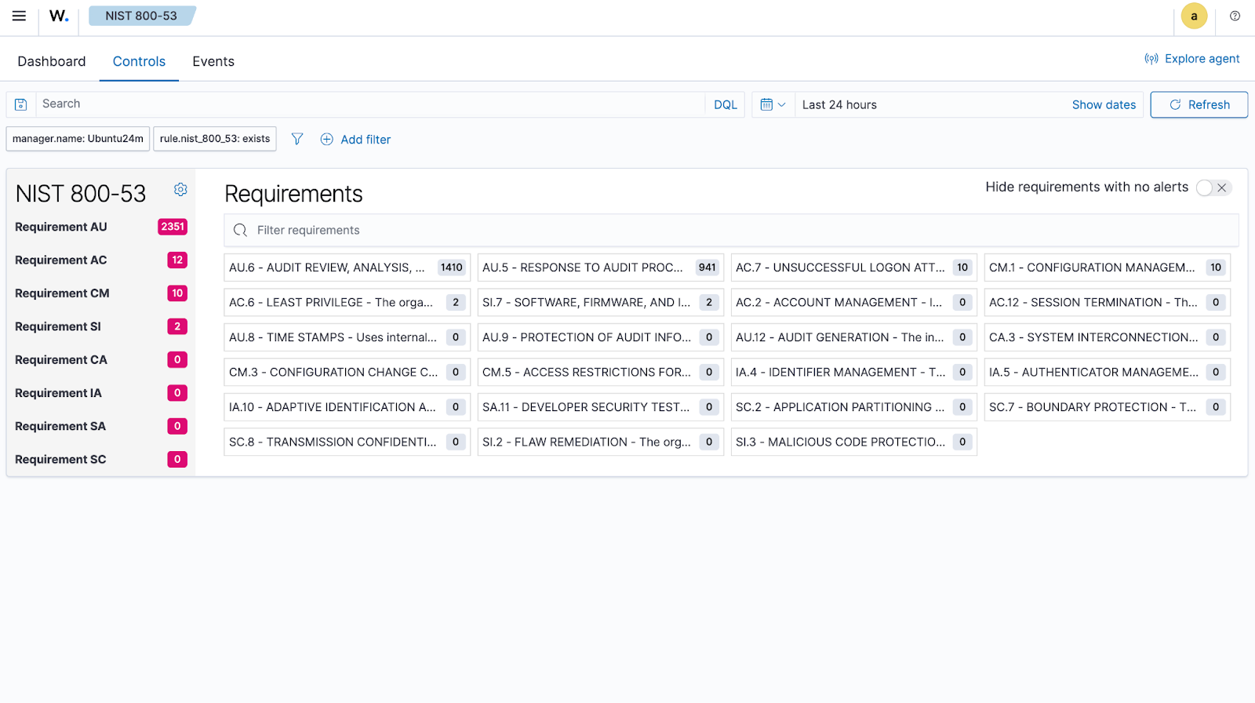Open NIST 800-53 settings gear icon

(x=180, y=190)
